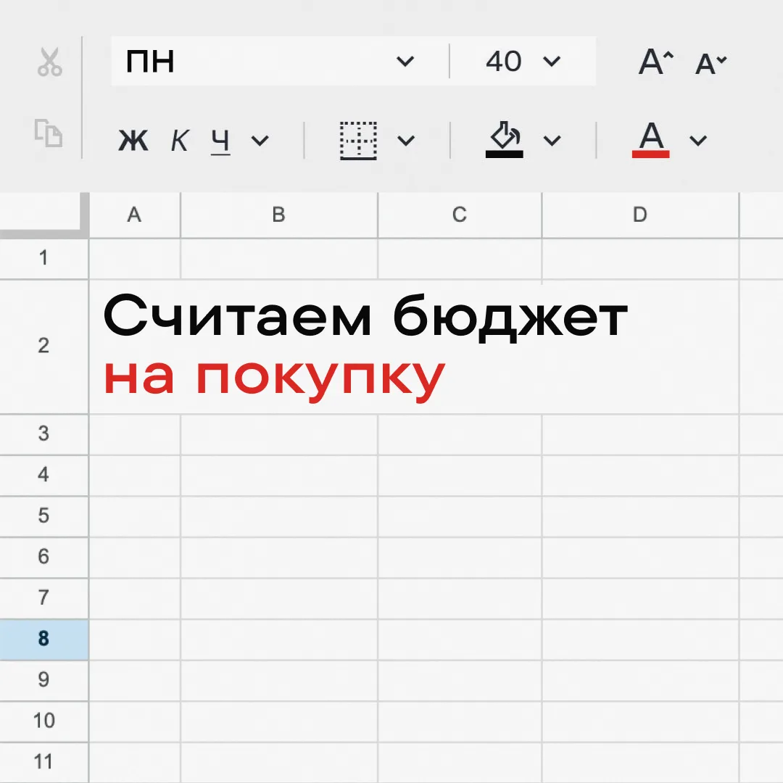783x783 pixels.
Task: Select row 10 header
Action: click(x=44, y=721)
